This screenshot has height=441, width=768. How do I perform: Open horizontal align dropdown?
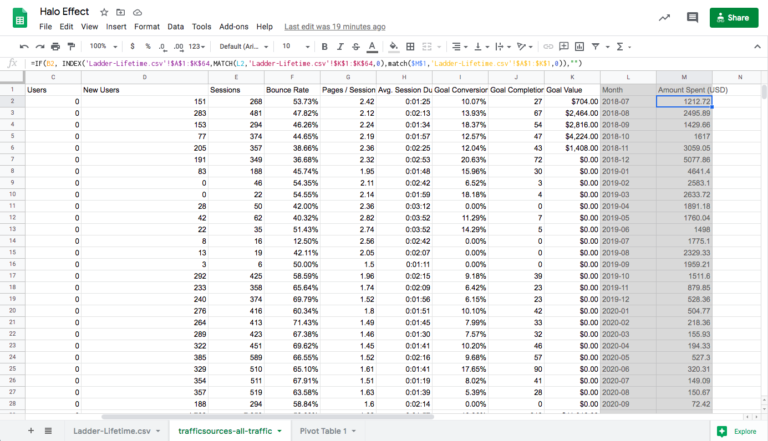pos(459,47)
